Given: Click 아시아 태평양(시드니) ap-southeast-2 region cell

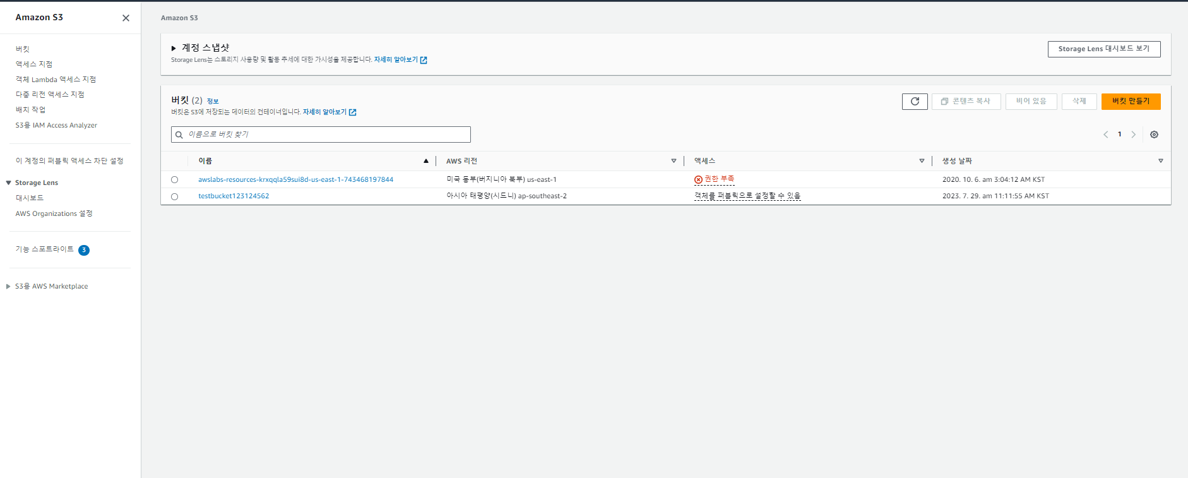Looking at the screenshot, I should (x=506, y=196).
